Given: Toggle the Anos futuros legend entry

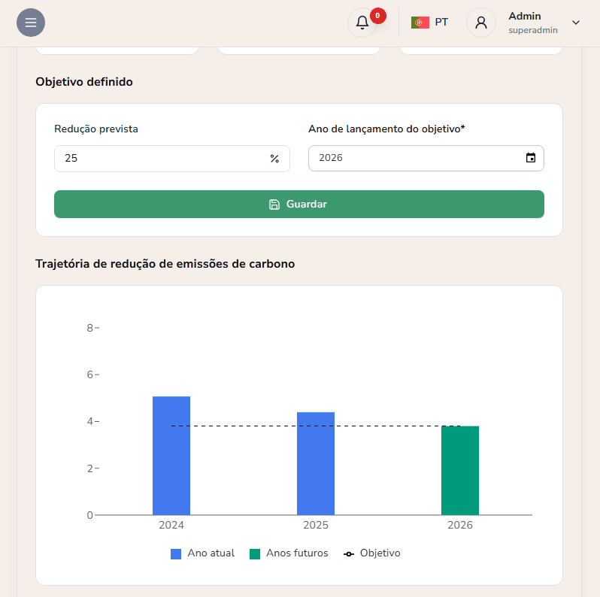Looking at the screenshot, I should point(289,553).
